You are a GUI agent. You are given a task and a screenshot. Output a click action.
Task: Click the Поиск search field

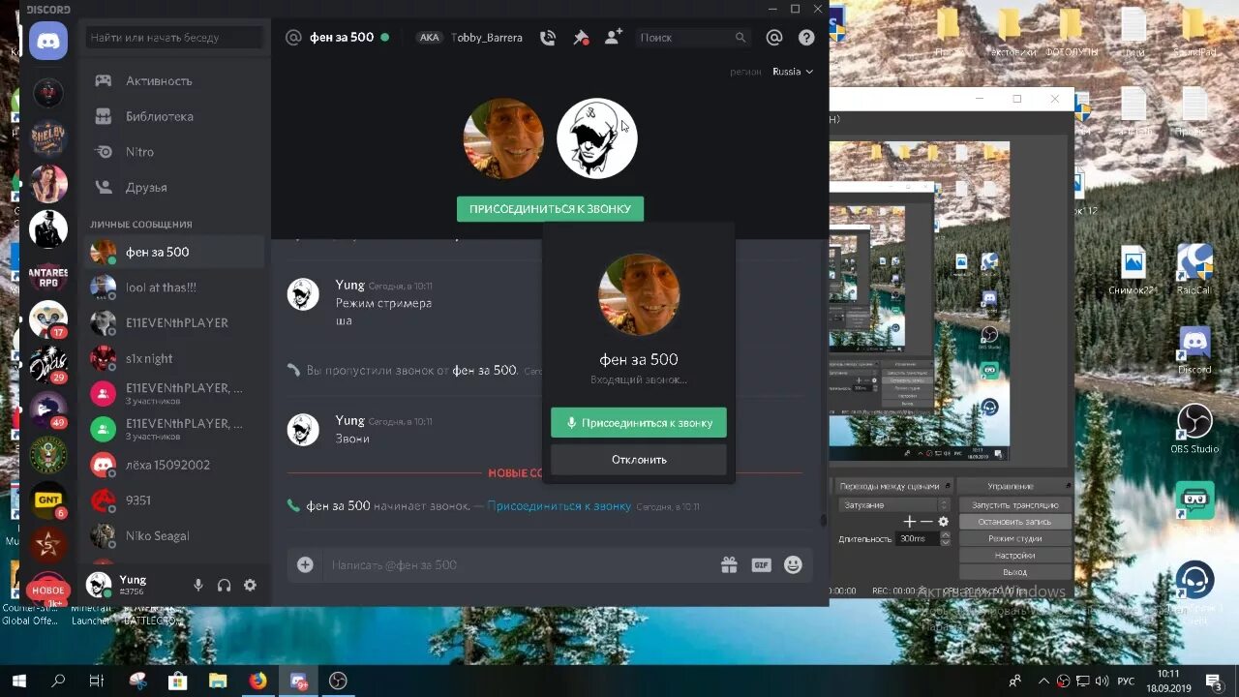pyautogui.click(x=693, y=38)
